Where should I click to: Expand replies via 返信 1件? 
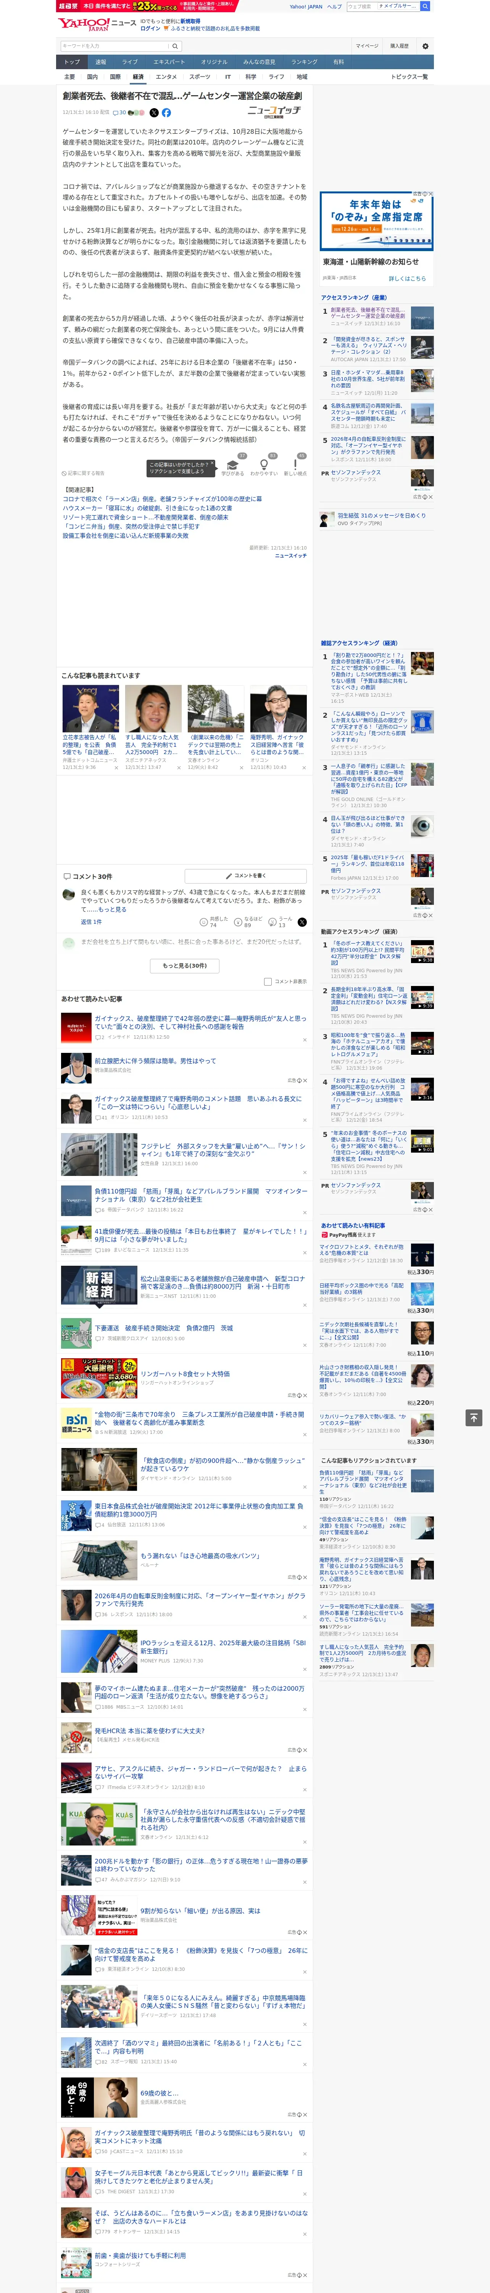pyautogui.click(x=92, y=922)
